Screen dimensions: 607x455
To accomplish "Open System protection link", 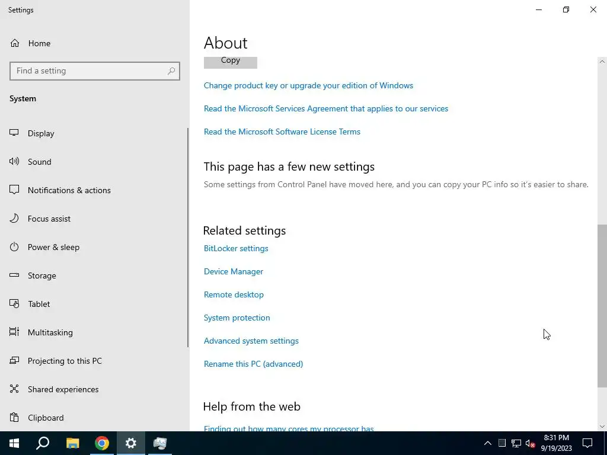I will (x=237, y=318).
